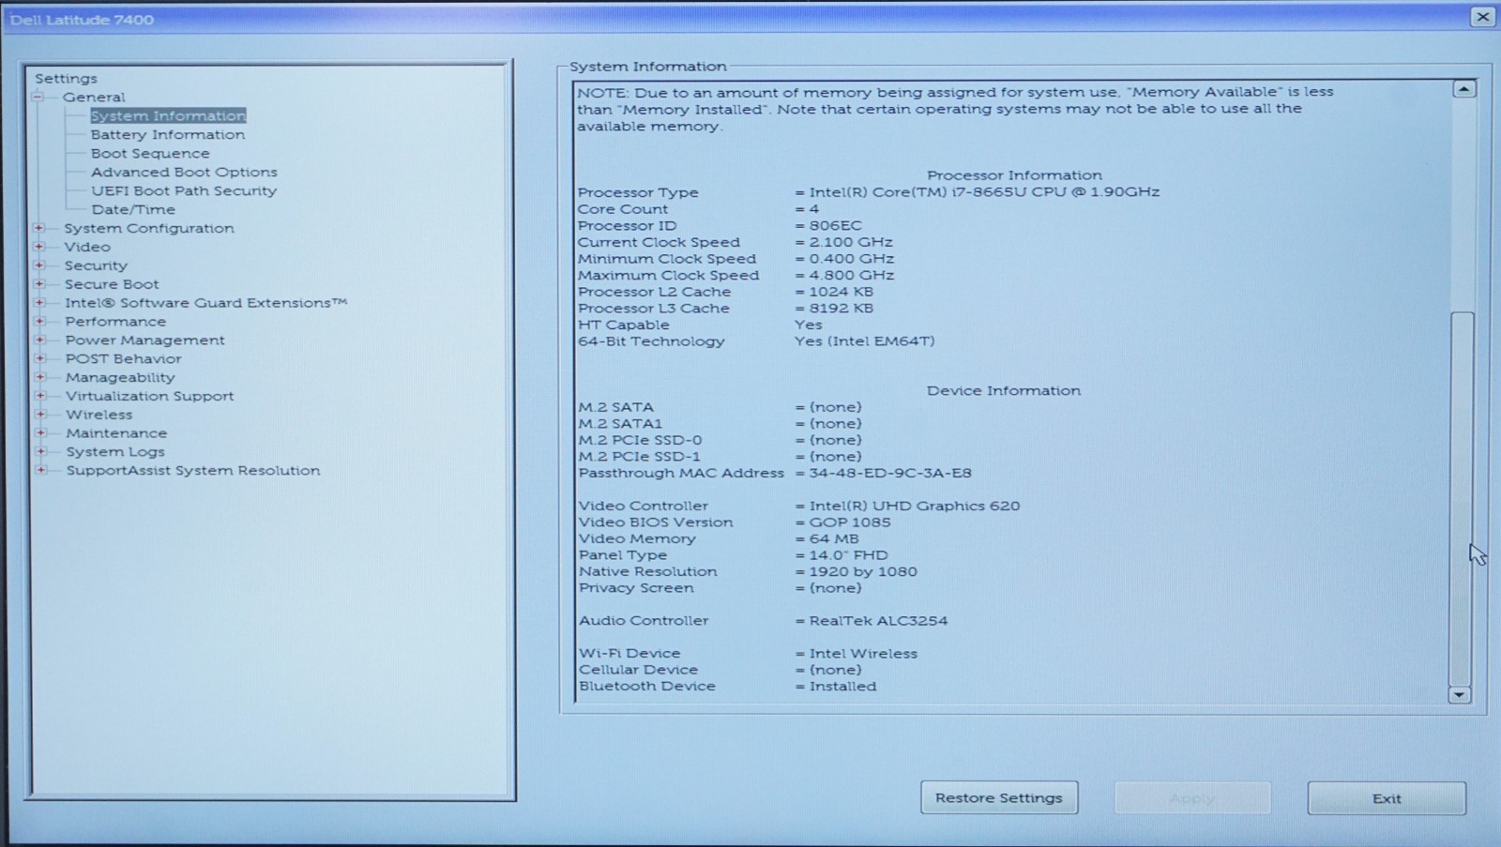Expand the Wireless node

click(40, 415)
